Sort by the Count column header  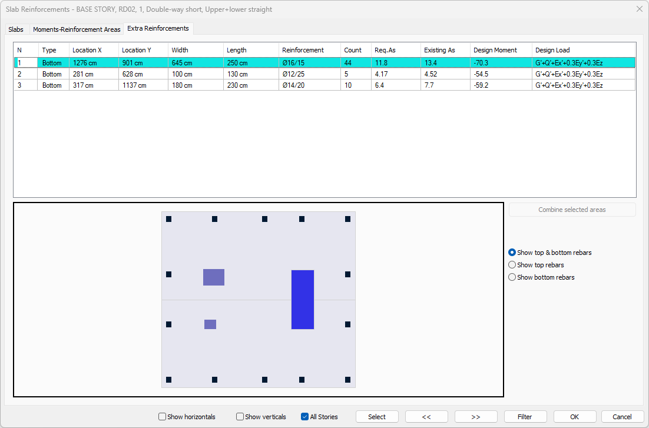pyautogui.click(x=356, y=50)
